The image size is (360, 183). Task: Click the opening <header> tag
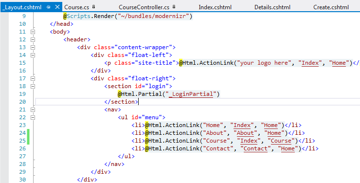[77, 39]
